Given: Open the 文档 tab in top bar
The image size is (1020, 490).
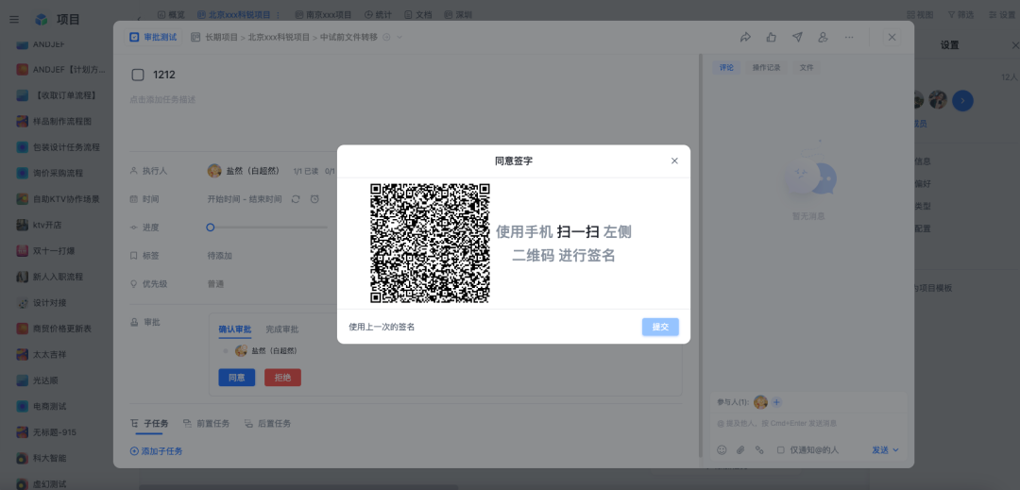Looking at the screenshot, I should [418, 14].
